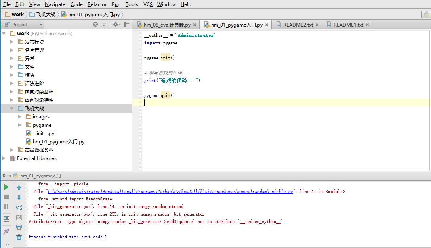Expand the 异常 folder
431x248 pixels.
[11, 58]
